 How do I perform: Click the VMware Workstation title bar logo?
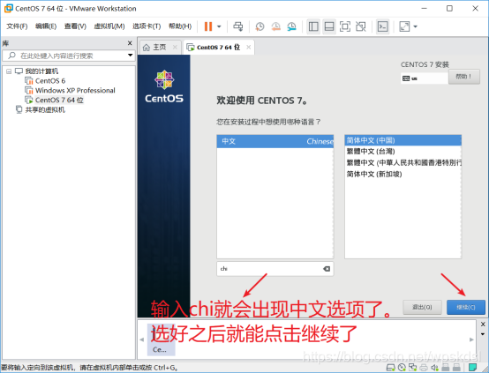tap(9, 9)
